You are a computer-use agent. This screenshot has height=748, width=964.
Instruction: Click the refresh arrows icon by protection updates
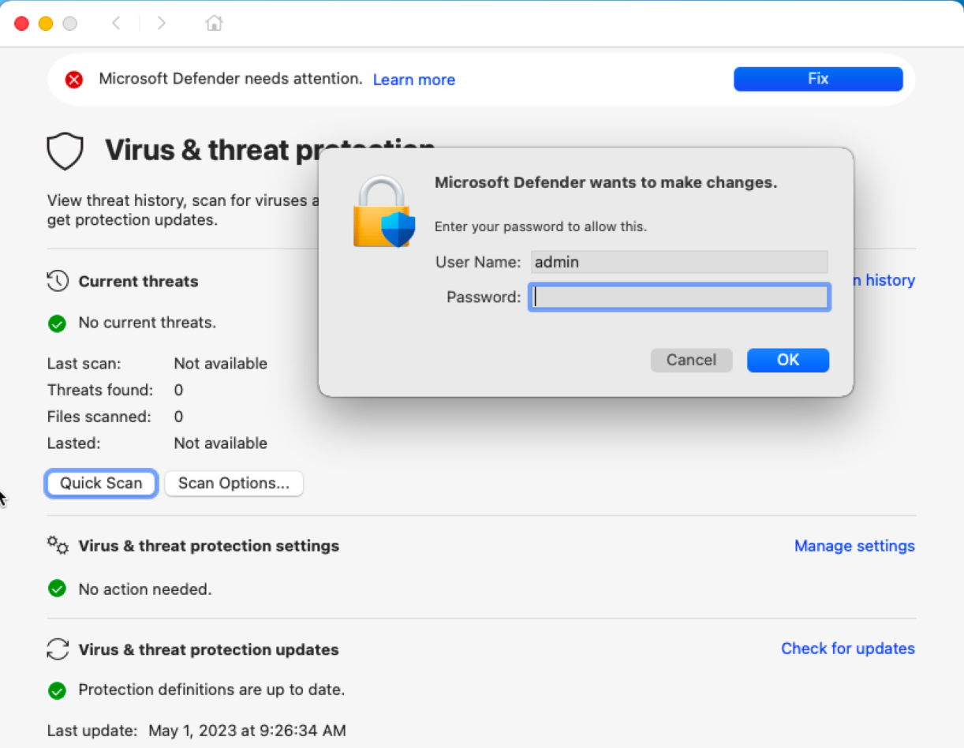pos(58,649)
